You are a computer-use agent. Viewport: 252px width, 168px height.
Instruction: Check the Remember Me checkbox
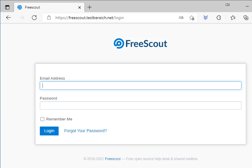click(x=42, y=119)
